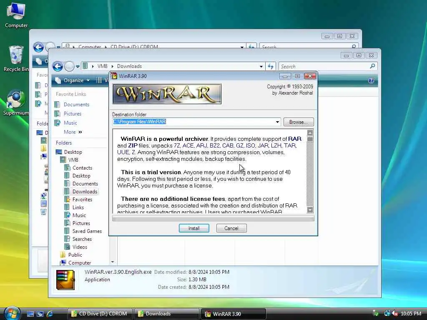Click the Help question-mark icon
The height and width of the screenshot is (320, 427).
(x=371, y=80)
